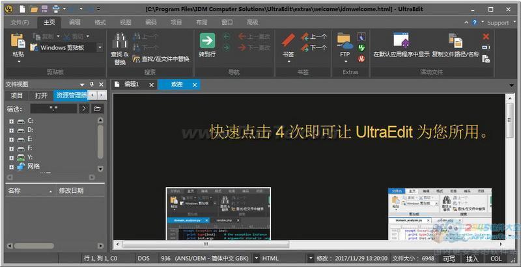Select the light theme preview thumbnail

click(x=440, y=214)
